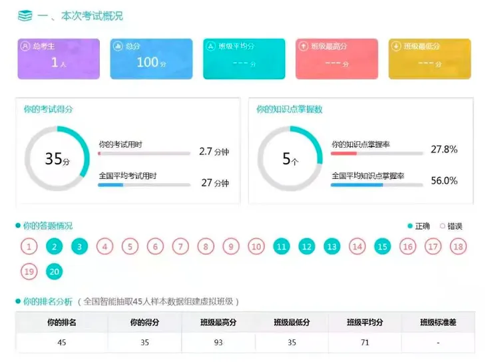Viewport: 486px width, 364px height.
Task: Click the down arrow icon in 班级最低分 card
Action: (x=396, y=46)
